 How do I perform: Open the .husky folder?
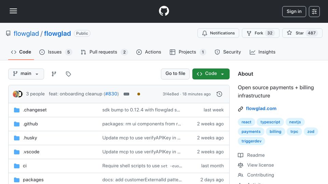tap(30, 138)
